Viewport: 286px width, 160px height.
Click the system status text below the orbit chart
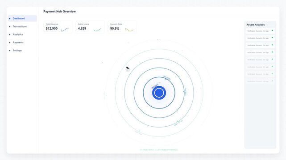pyautogui.click(x=159, y=150)
